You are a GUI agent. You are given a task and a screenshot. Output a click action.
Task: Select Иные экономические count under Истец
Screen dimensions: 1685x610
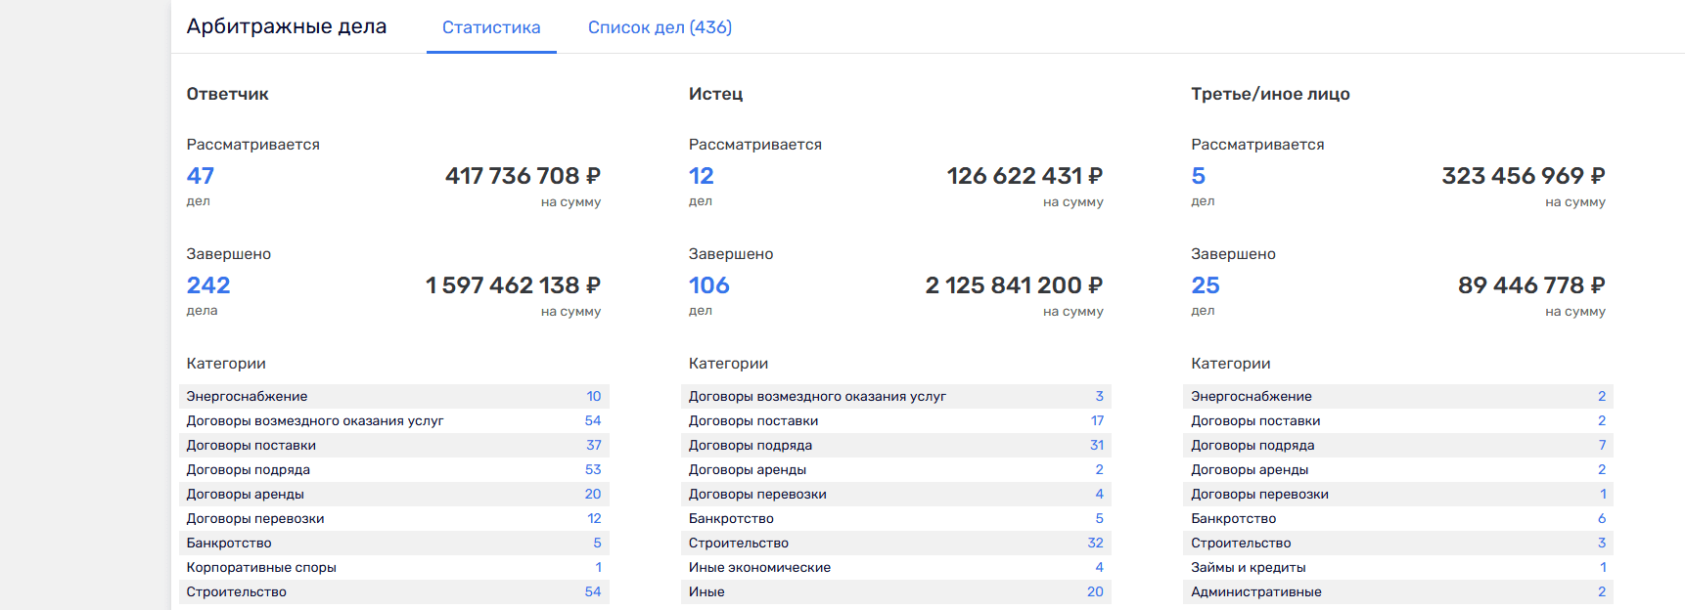pyautogui.click(x=1099, y=567)
